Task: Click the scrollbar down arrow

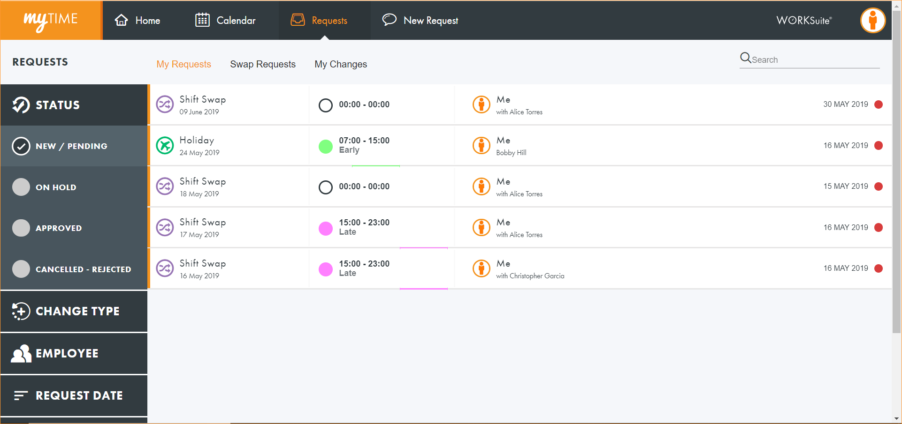Action: tap(897, 418)
